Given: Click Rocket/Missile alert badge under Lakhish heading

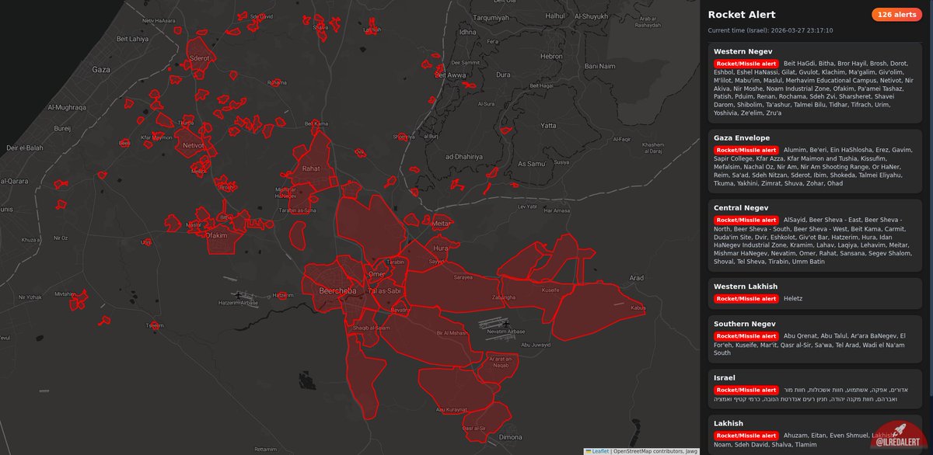Looking at the screenshot, I should 746,436.
